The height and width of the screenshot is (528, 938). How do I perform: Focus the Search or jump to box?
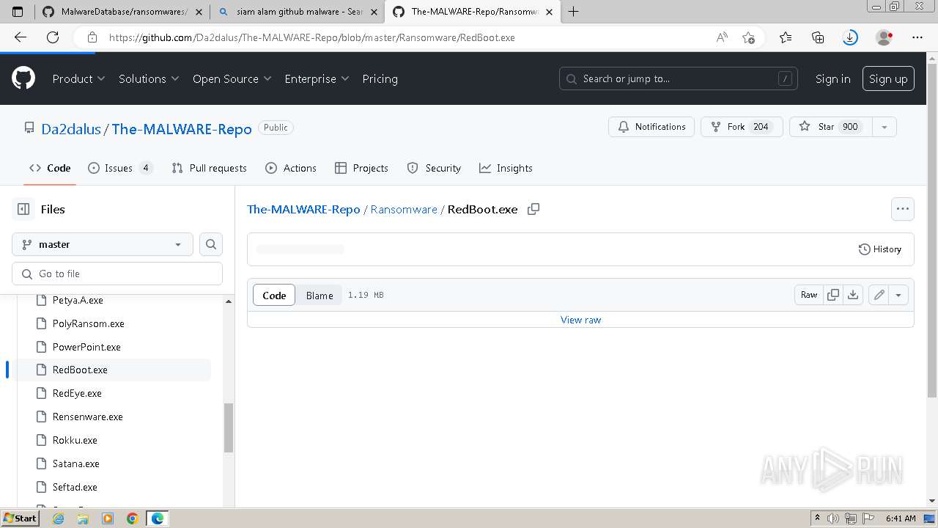679,78
